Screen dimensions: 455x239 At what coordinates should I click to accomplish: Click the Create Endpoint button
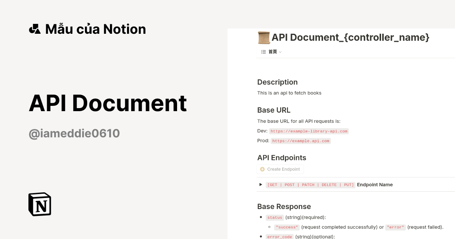[280, 169]
